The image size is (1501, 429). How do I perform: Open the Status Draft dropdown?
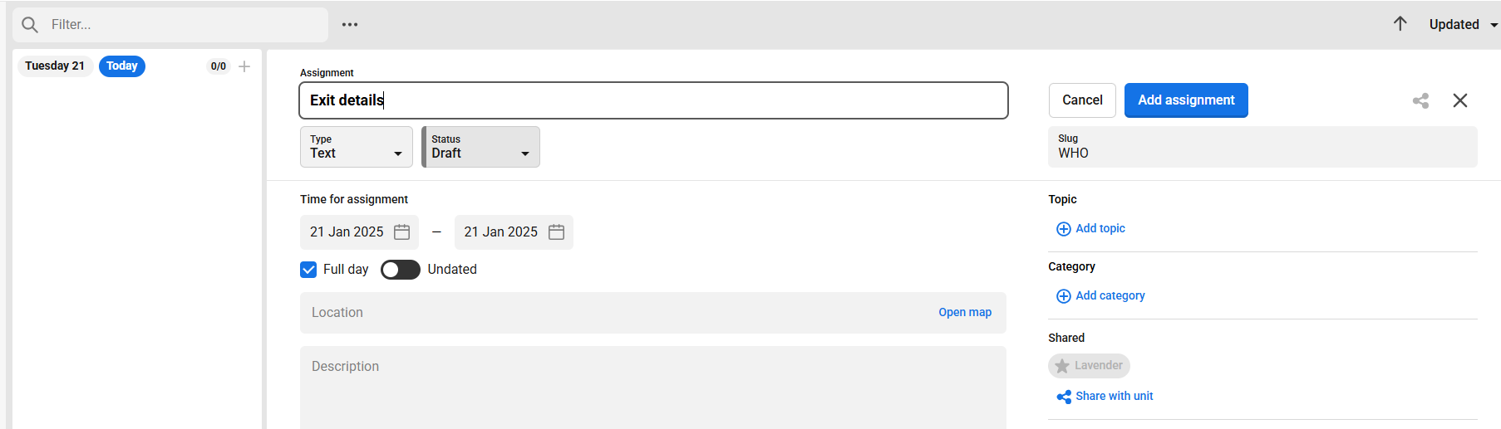tap(481, 147)
